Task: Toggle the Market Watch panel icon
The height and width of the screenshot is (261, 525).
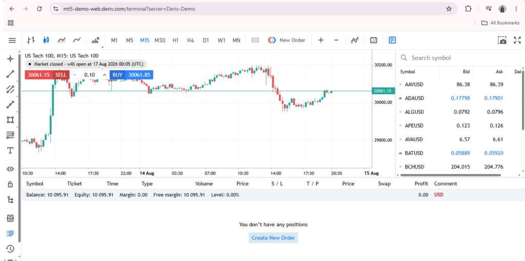Action: 392,40
